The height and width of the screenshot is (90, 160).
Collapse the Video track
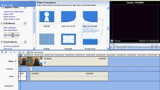[x=15, y=61]
